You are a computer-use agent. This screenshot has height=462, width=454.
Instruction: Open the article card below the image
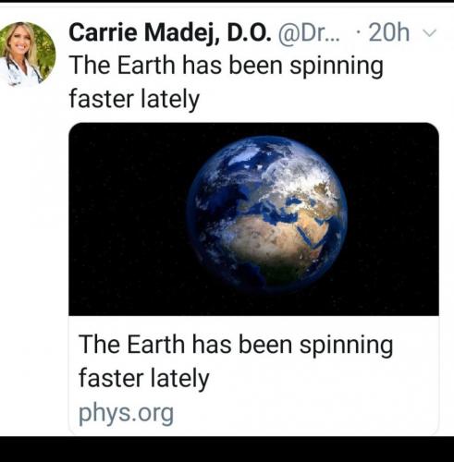tap(253, 374)
